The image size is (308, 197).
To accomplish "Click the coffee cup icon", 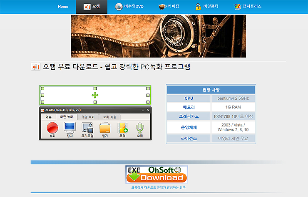I will pos(162,7).
